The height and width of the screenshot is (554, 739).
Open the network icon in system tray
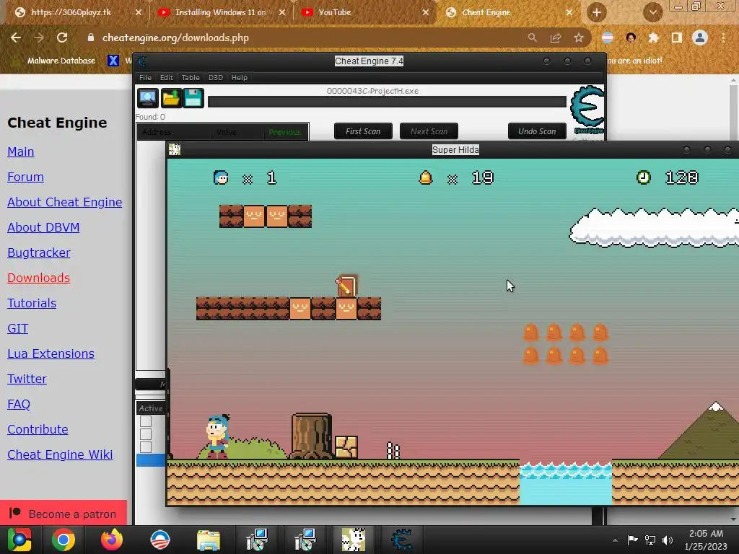650,540
